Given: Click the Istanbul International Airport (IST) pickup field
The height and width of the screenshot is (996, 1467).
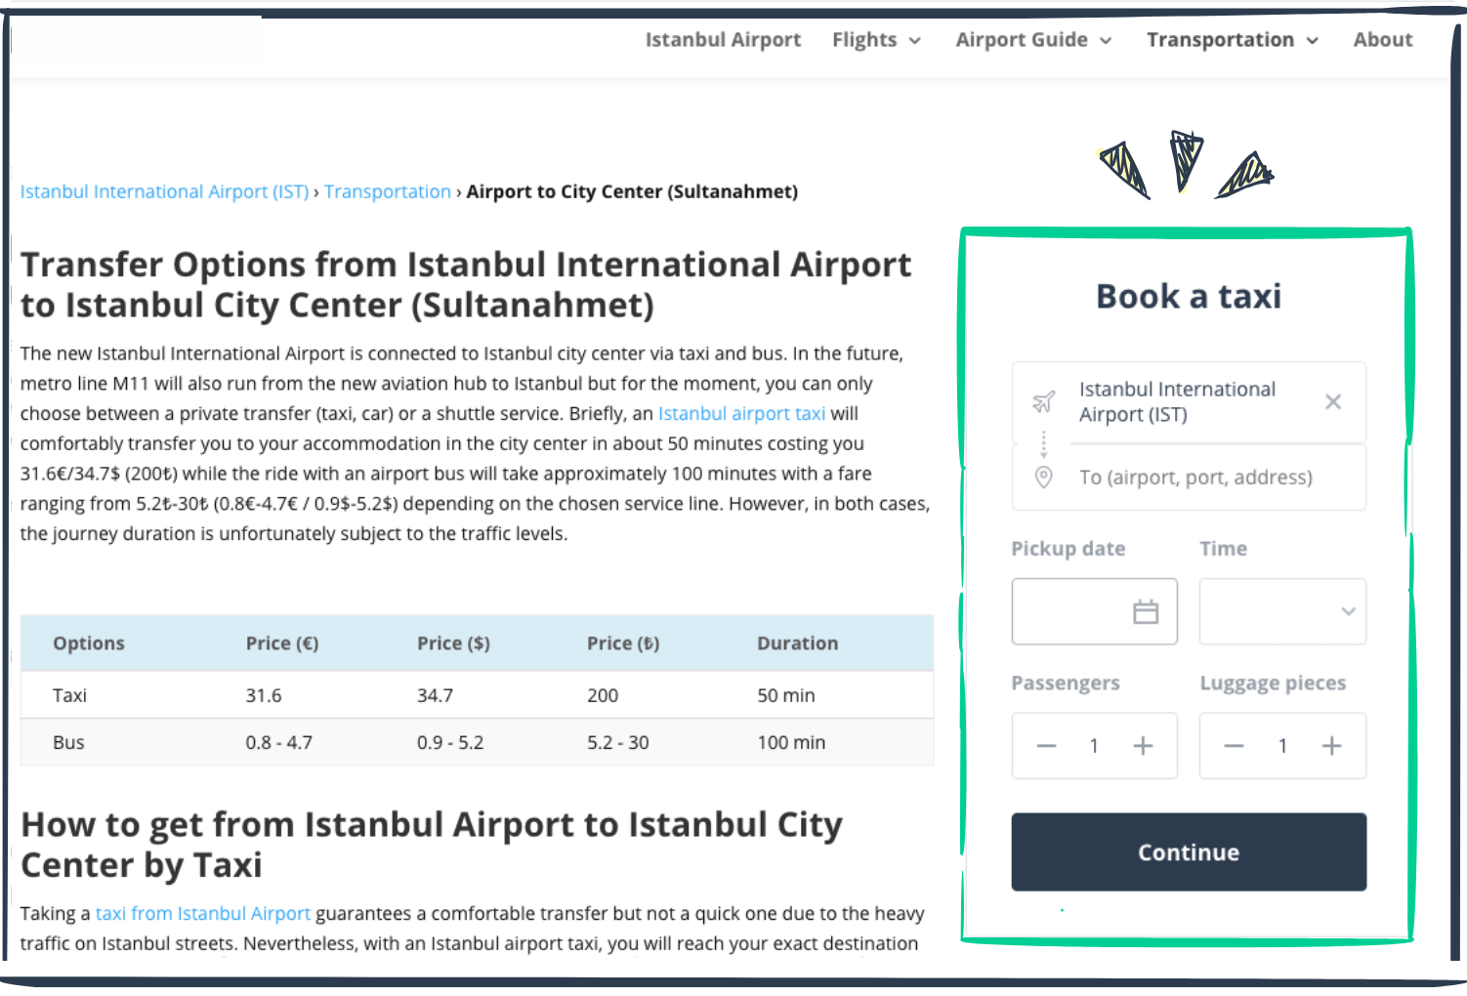Looking at the screenshot, I should click(x=1189, y=402).
